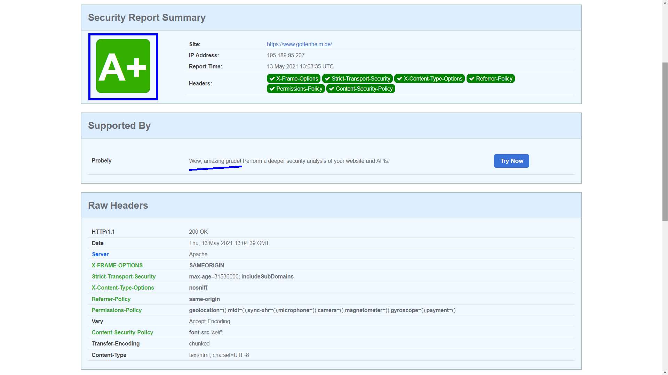Click the X-Frame-Options green header badge
The width and height of the screenshot is (668, 375).
click(293, 79)
